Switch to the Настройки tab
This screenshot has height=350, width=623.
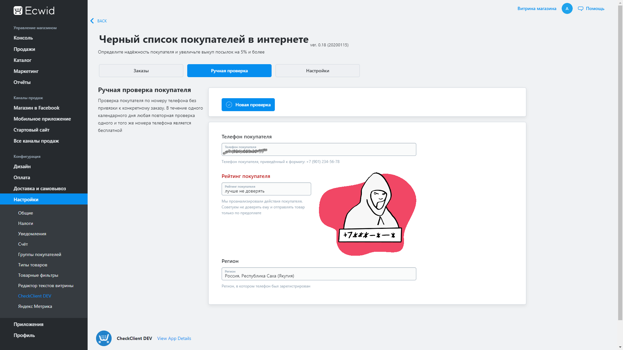(x=317, y=71)
